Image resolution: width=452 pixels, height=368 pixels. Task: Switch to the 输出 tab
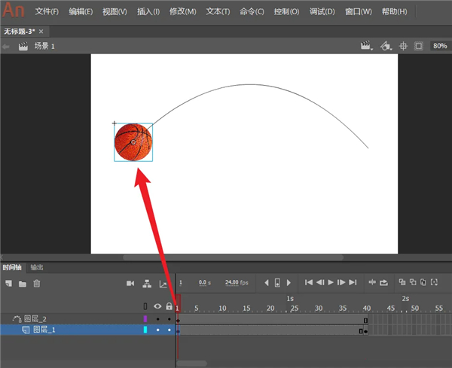pos(37,267)
